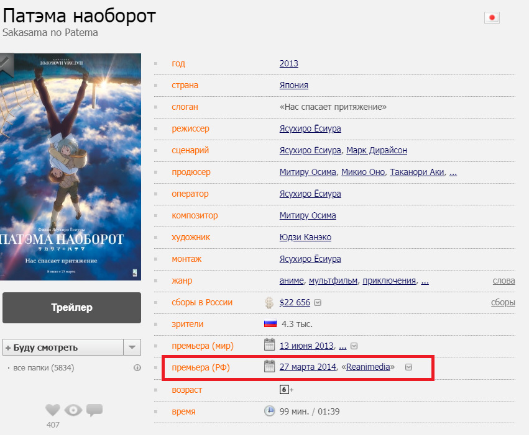
Task: Show more world premiere dates ellipsis
Action: pyautogui.click(x=343, y=346)
